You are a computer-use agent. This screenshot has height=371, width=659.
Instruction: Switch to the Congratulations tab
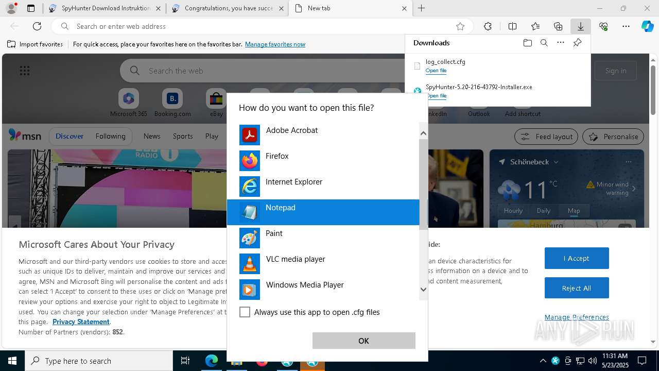pos(228,8)
